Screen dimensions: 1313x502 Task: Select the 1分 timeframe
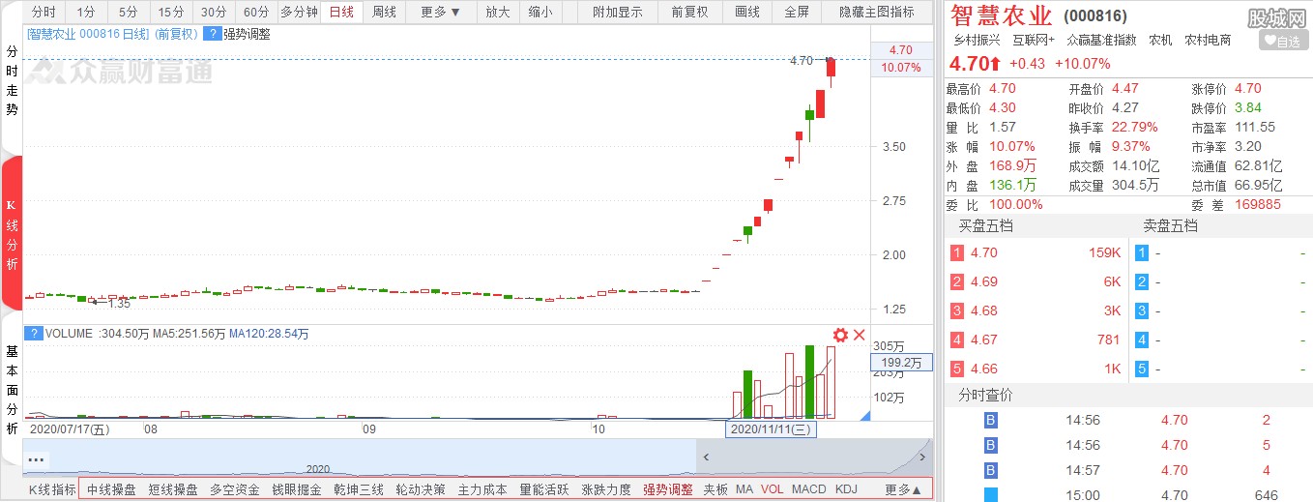click(86, 12)
